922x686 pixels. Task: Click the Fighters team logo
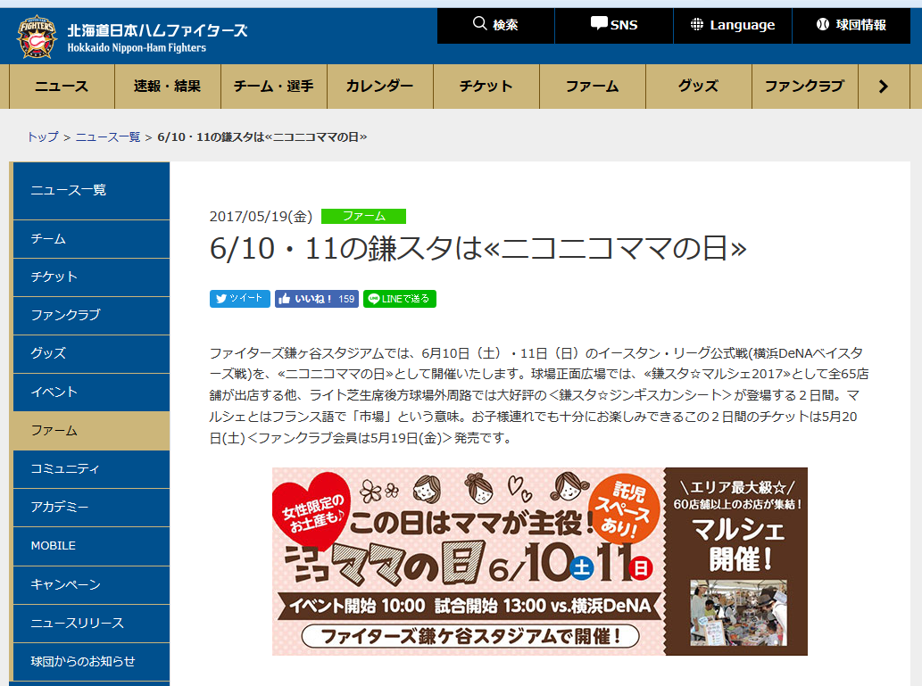(x=37, y=37)
